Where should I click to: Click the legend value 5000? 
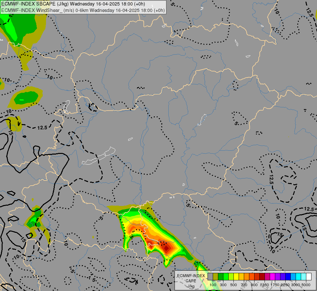(x=306, y=285)
